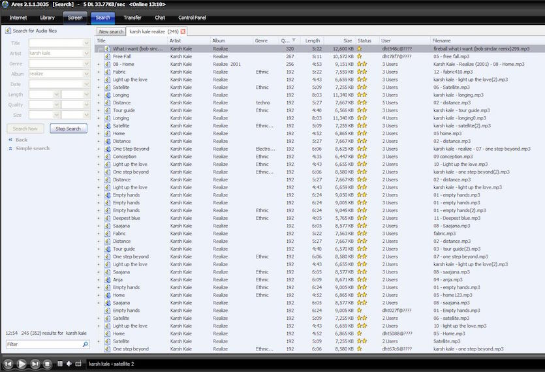Select filename '09 conception.mp3'
545x372 pixels.
pyautogui.click(x=453, y=157)
